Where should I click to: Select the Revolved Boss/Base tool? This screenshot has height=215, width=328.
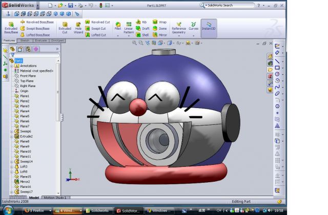(x=37, y=22)
